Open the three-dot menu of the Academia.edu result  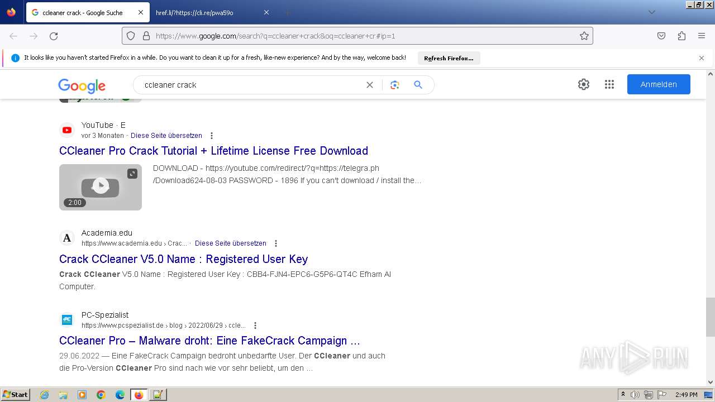pos(276,243)
